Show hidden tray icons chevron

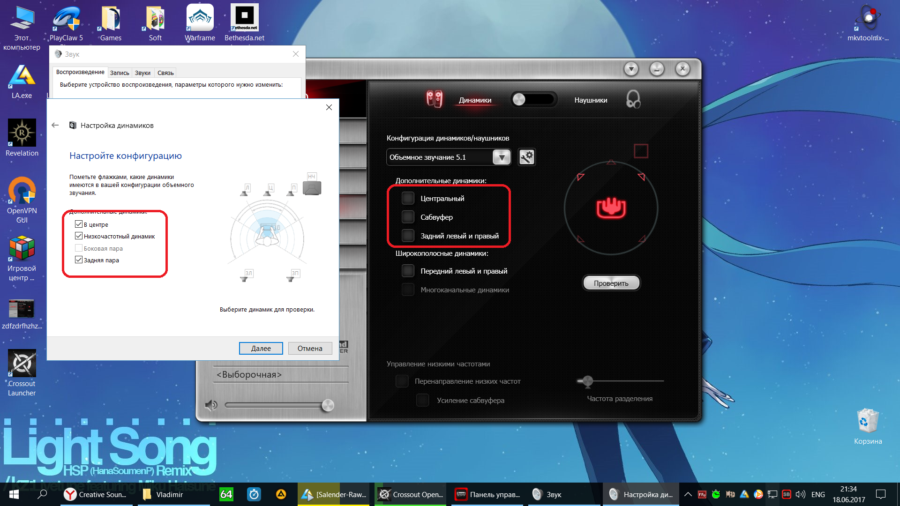688,494
